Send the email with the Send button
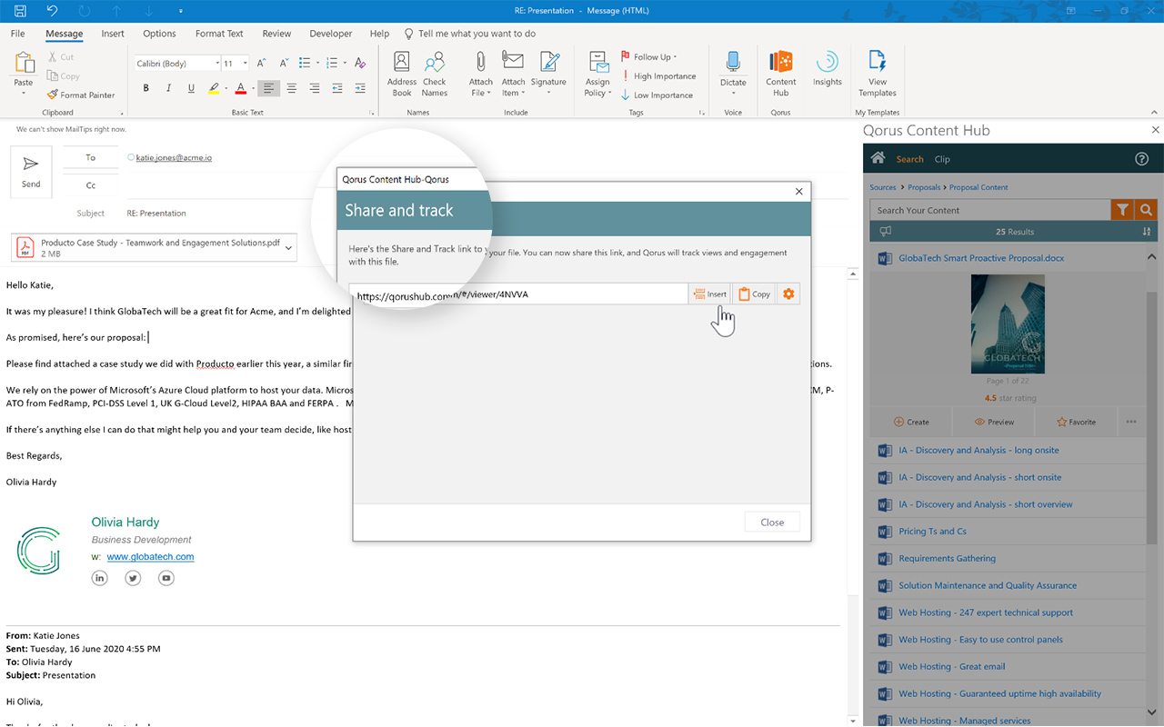 [x=31, y=172]
